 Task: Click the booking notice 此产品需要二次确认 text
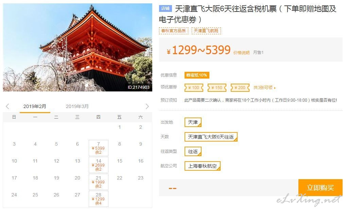[261, 100]
